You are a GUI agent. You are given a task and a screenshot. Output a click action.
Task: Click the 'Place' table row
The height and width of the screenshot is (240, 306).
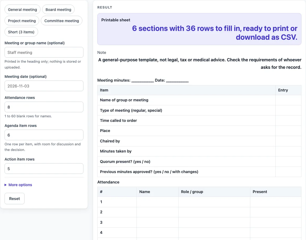click(199, 131)
